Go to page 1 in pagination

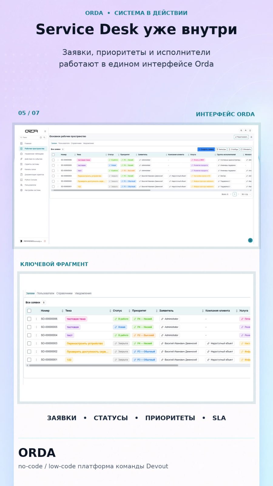(x=234, y=194)
